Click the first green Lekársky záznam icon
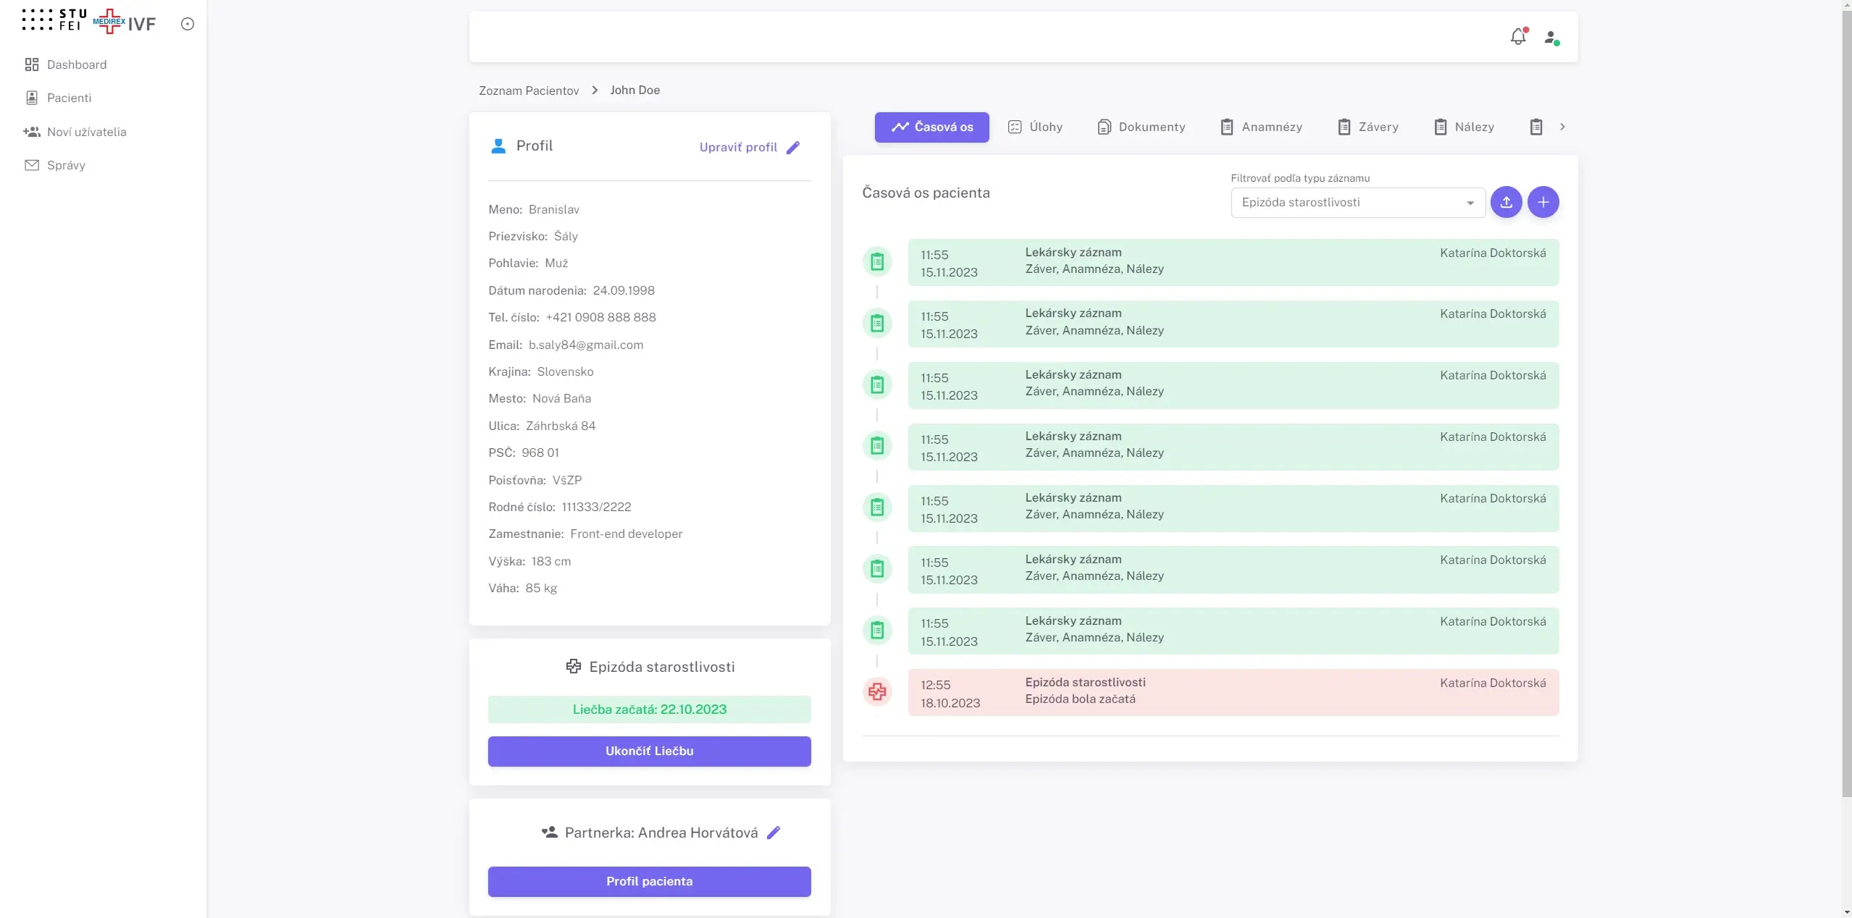Image resolution: width=1852 pixels, height=918 pixels. (876, 261)
